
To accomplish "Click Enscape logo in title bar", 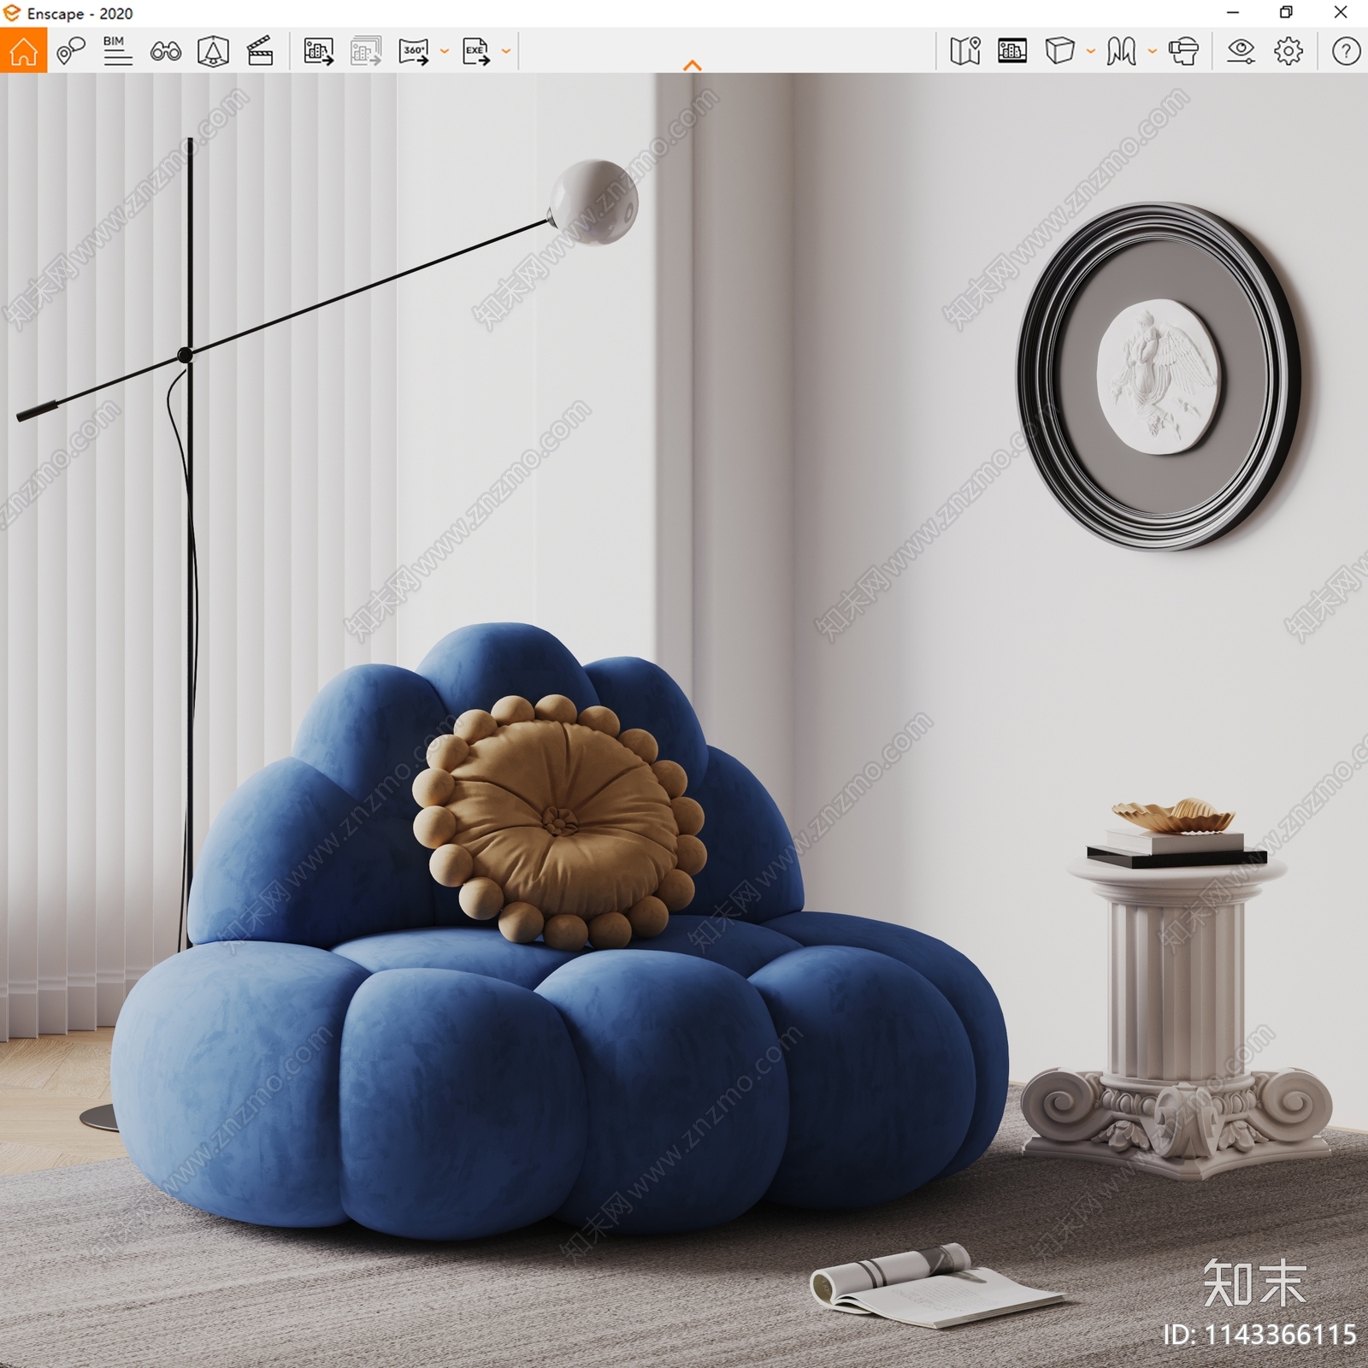I will (12, 13).
